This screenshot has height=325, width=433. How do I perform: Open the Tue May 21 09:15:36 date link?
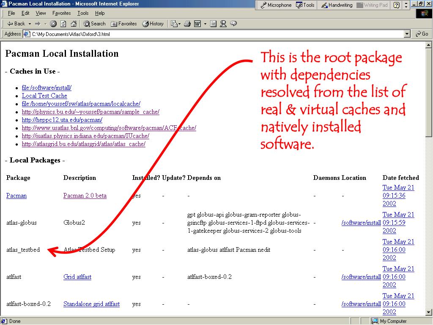click(x=398, y=196)
